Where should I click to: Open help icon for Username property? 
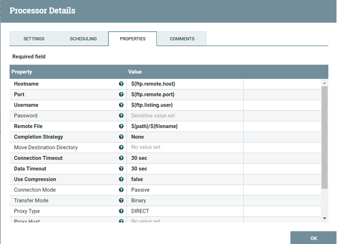point(121,105)
